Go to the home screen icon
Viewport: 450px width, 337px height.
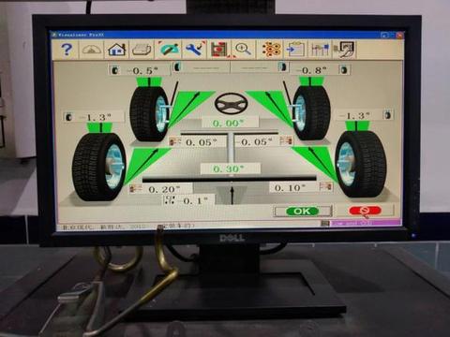(x=116, y=50)
